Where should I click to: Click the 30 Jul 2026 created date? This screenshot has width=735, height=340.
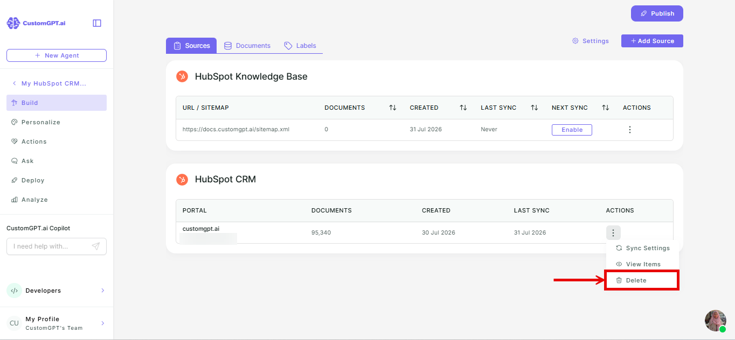tap(439, 233)
